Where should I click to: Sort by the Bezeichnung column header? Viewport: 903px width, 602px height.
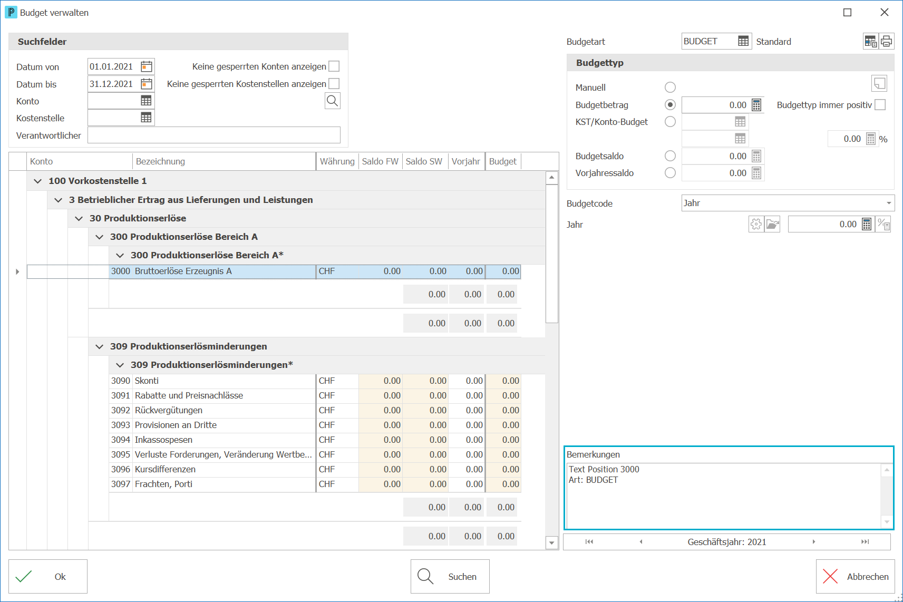point(224,161)
